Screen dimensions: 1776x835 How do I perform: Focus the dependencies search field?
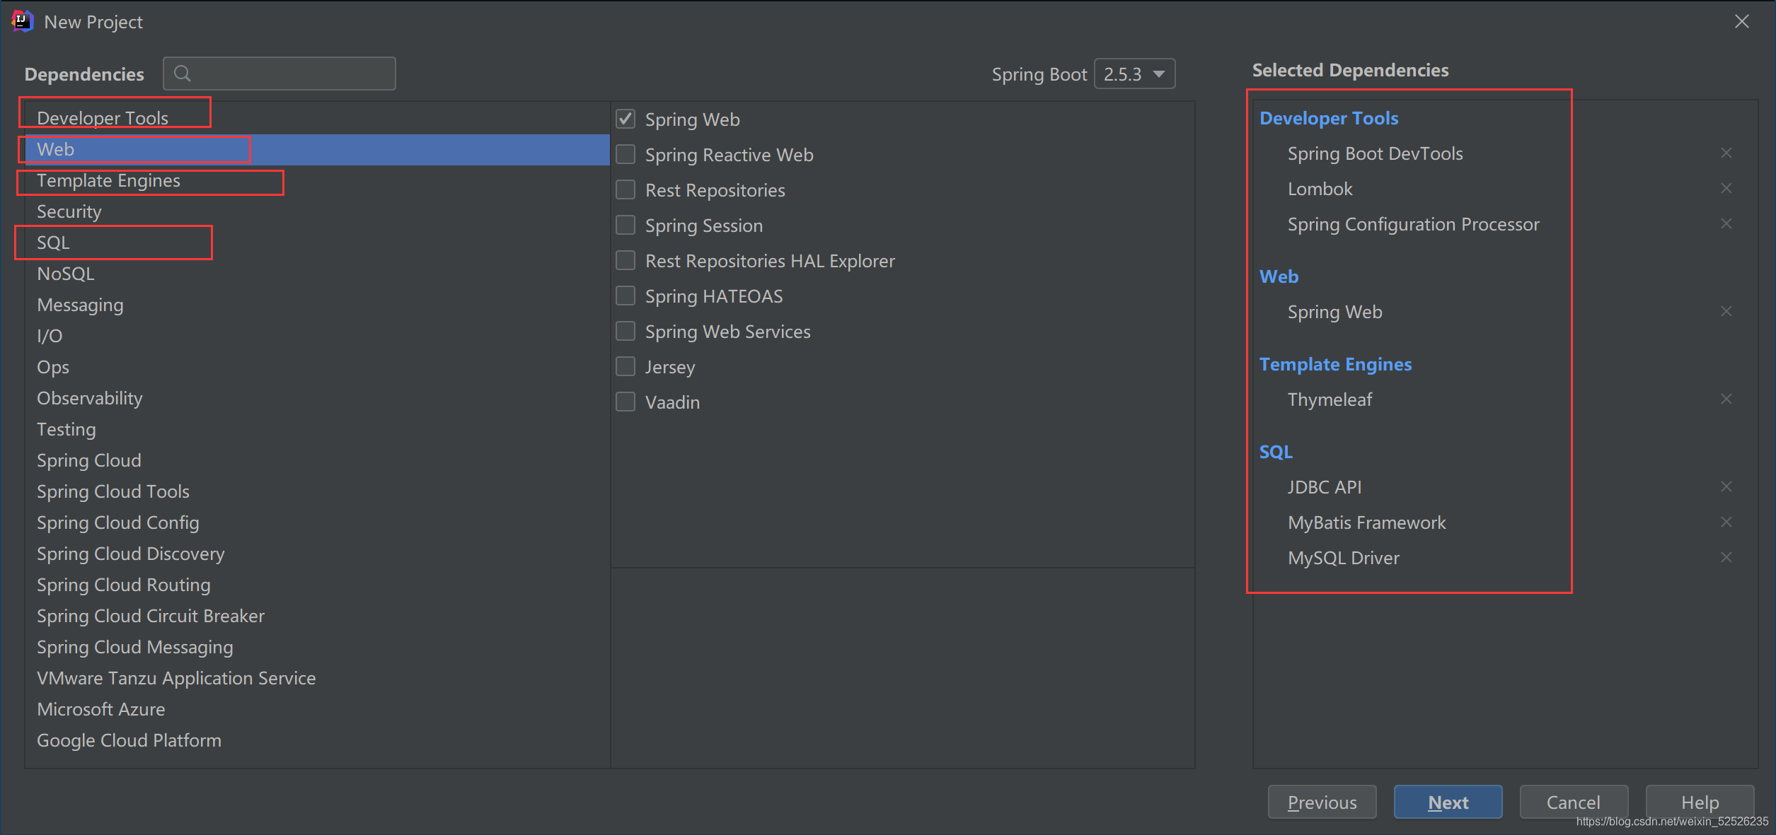point(279,74)
